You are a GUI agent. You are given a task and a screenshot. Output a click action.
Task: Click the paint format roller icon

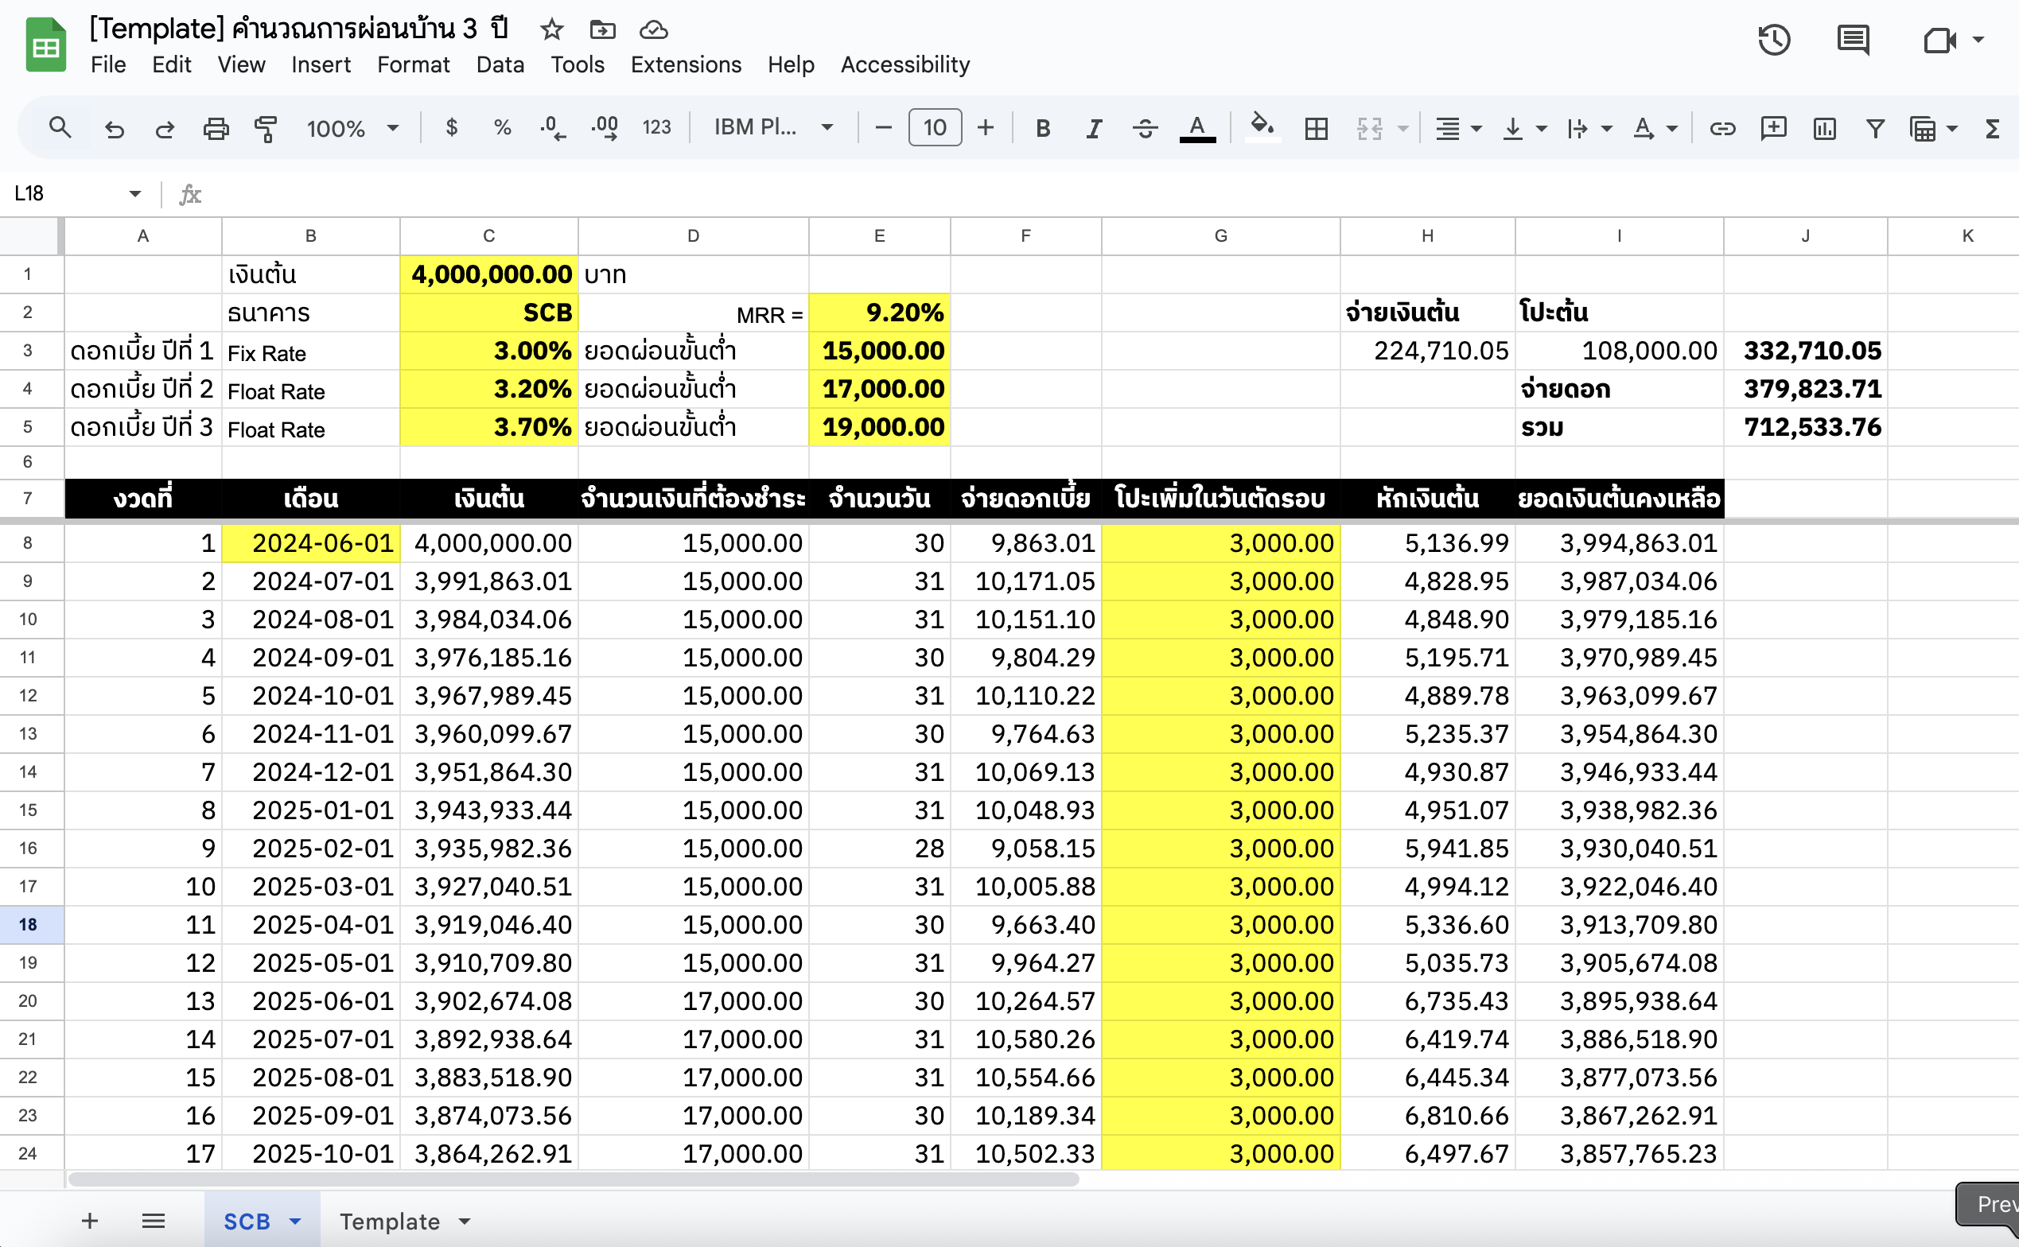pyautogui.click(x=266, y=129)
